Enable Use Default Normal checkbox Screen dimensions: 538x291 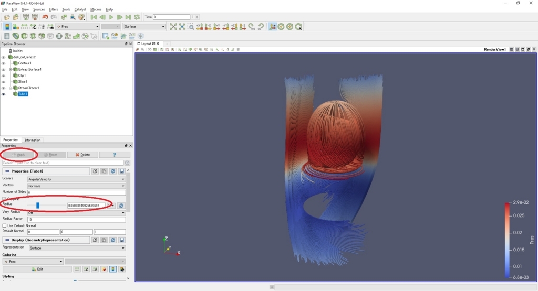[x=4, y=225]
